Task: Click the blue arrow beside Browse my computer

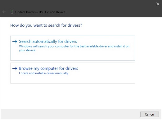Action: (15, 68)
